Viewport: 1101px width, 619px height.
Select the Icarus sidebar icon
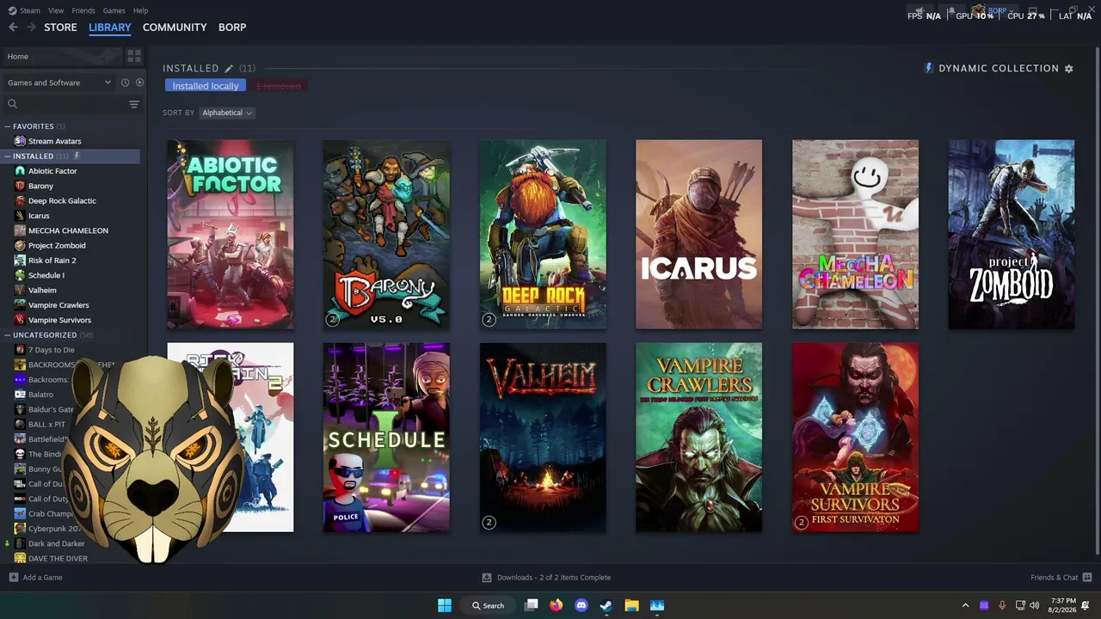(x=20, y=216)
